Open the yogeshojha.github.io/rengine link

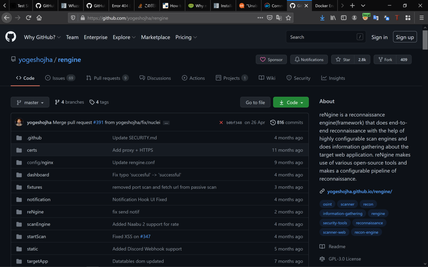tap(360, 192)
